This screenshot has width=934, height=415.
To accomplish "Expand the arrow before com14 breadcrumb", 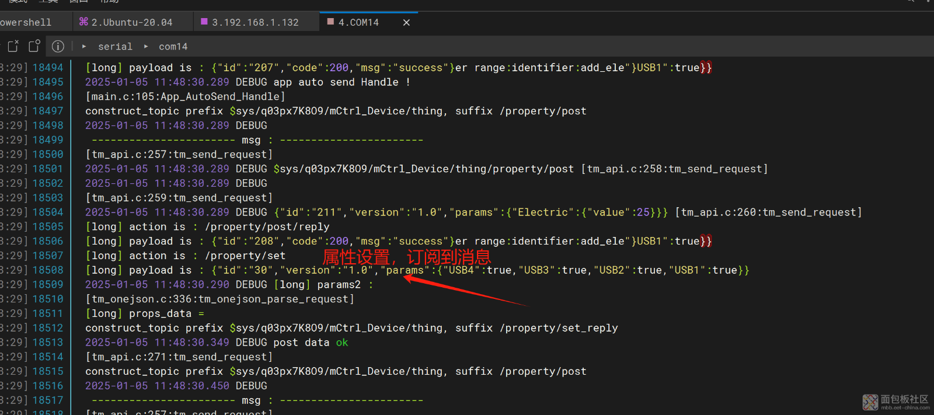I will pyautogui.click(x=146, y=46).
